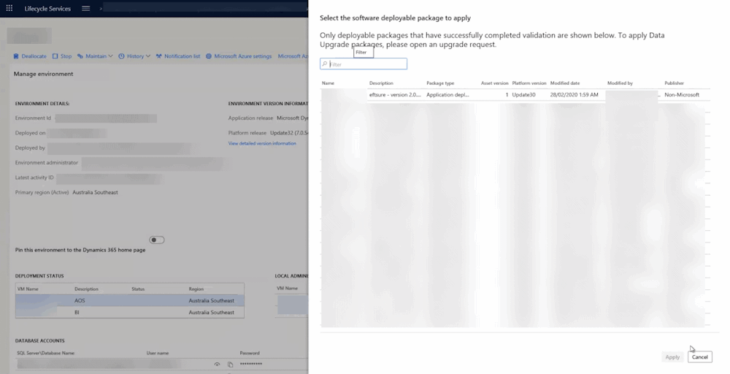Click the 28/02/2020 1:59 AM date cell
The height and width of the screenshot is (374, 730).
[574, 94]
